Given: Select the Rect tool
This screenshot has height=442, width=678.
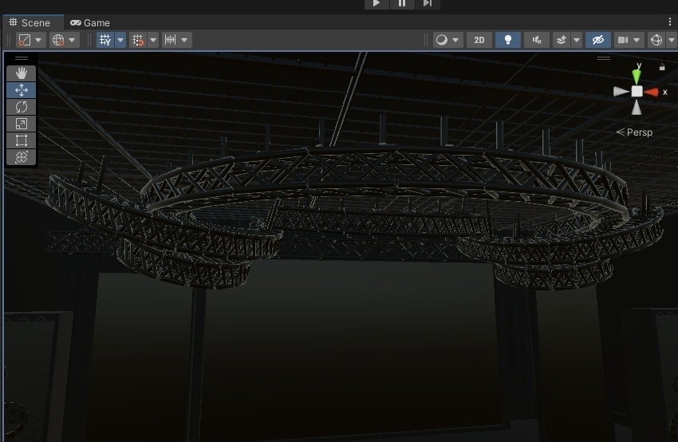Looking at the screenshot, I should (22, 140).
